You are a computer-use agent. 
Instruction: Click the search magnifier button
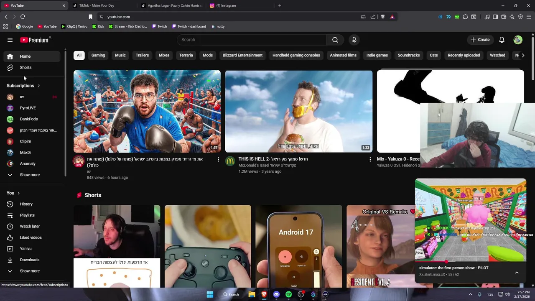335,40
